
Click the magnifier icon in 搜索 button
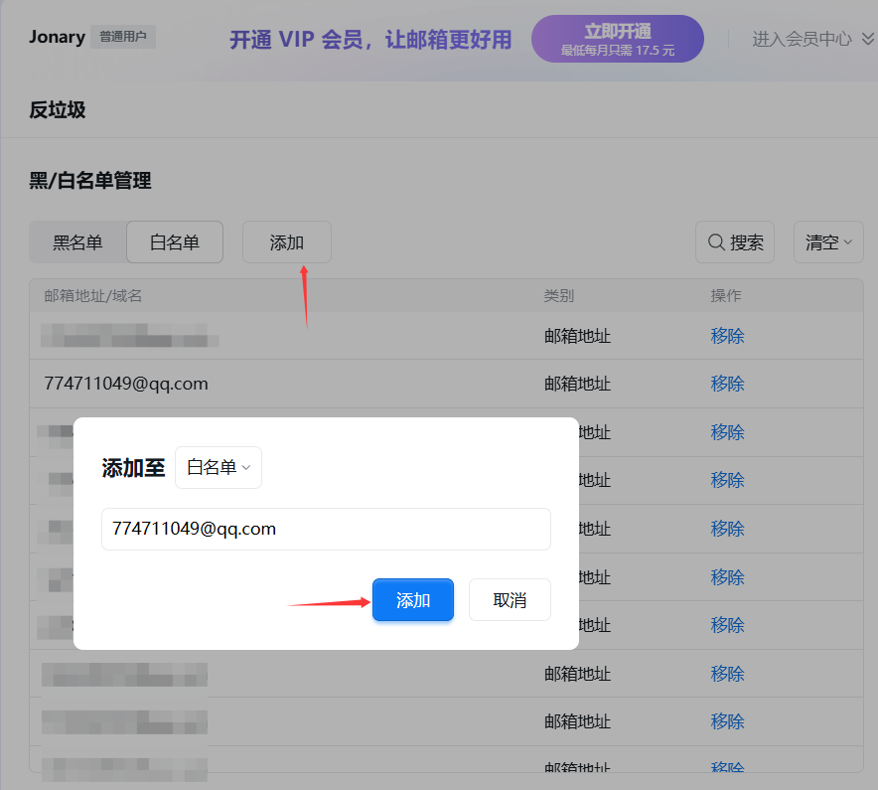[716, 242]
